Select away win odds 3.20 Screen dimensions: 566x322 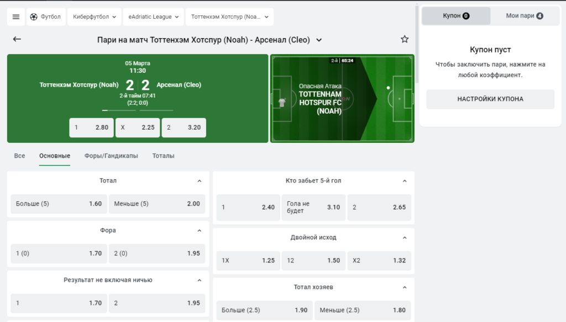coord(184,127)
